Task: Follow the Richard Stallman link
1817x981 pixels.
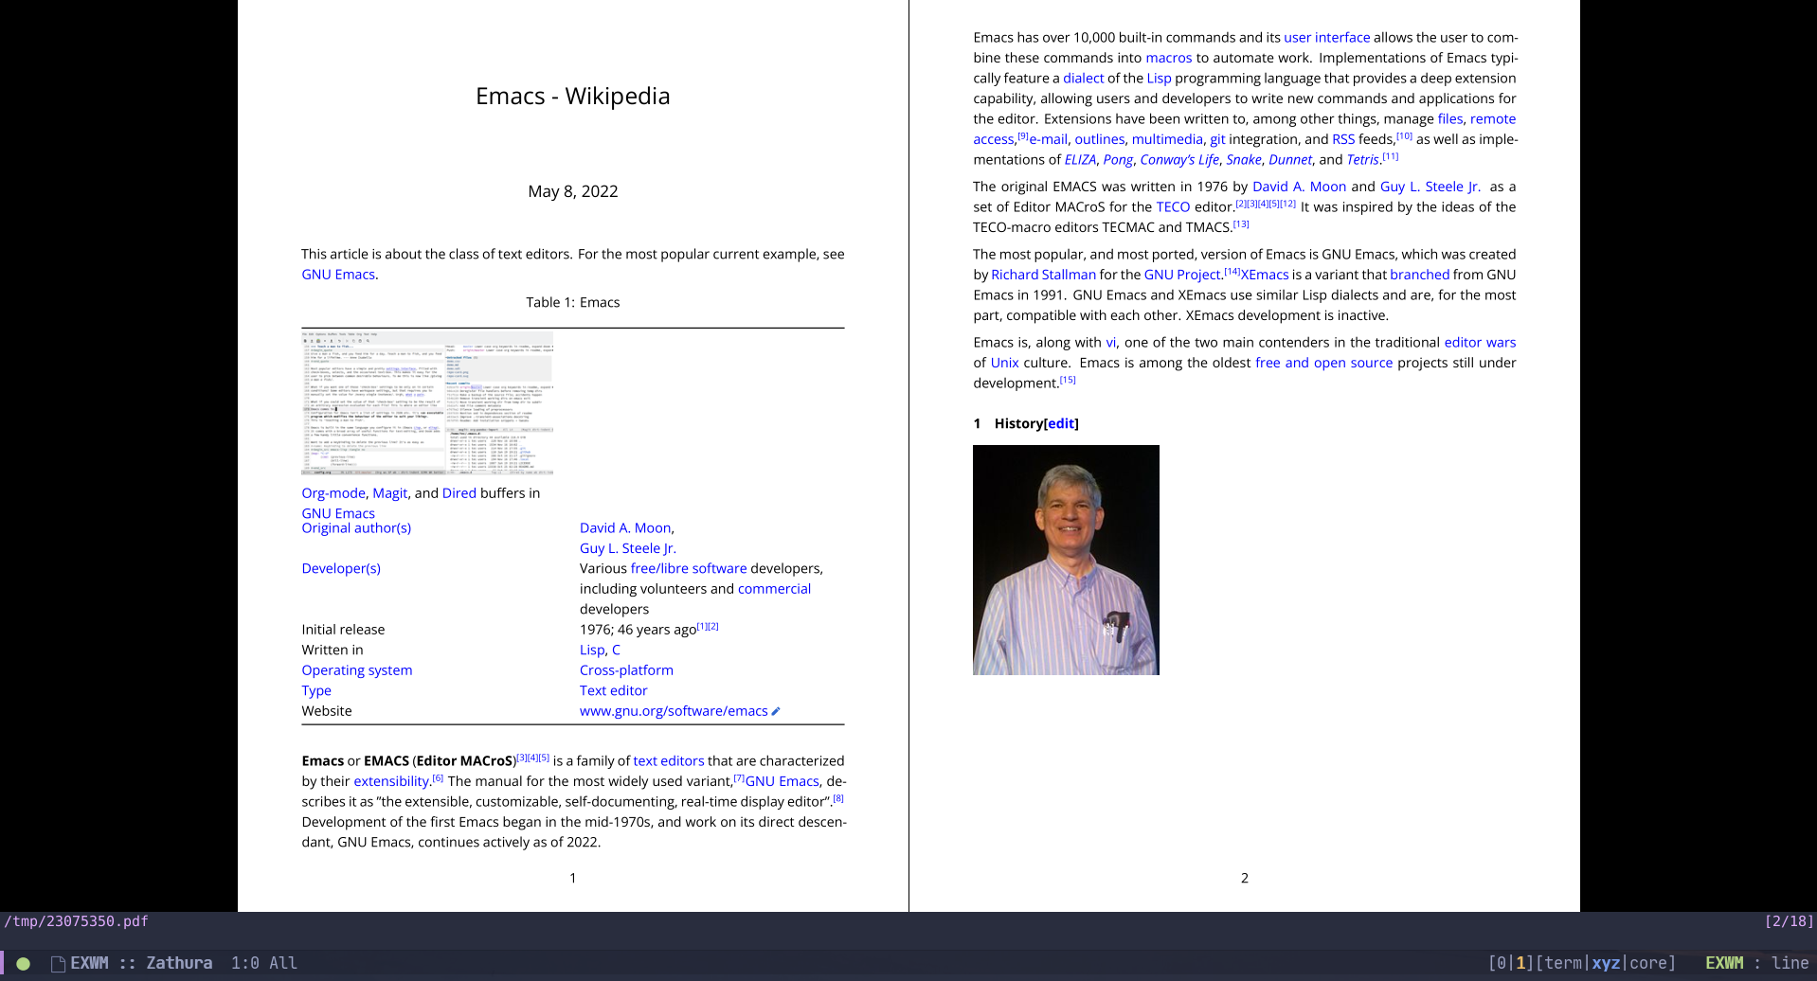Action: [x=1043, y=274]
